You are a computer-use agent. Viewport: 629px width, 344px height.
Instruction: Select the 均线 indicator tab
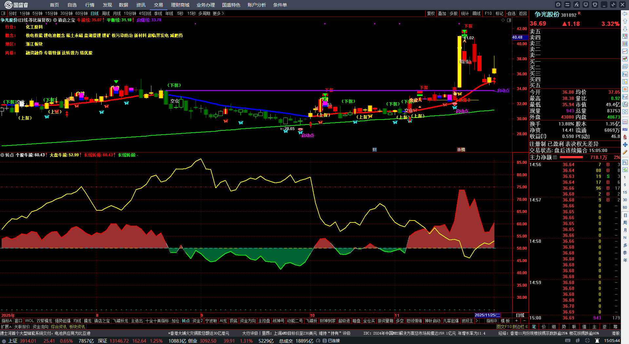coord(77,321)
